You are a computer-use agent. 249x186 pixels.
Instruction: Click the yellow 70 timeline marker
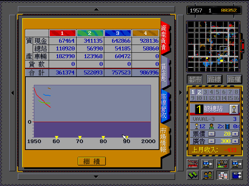pos(80,137)
